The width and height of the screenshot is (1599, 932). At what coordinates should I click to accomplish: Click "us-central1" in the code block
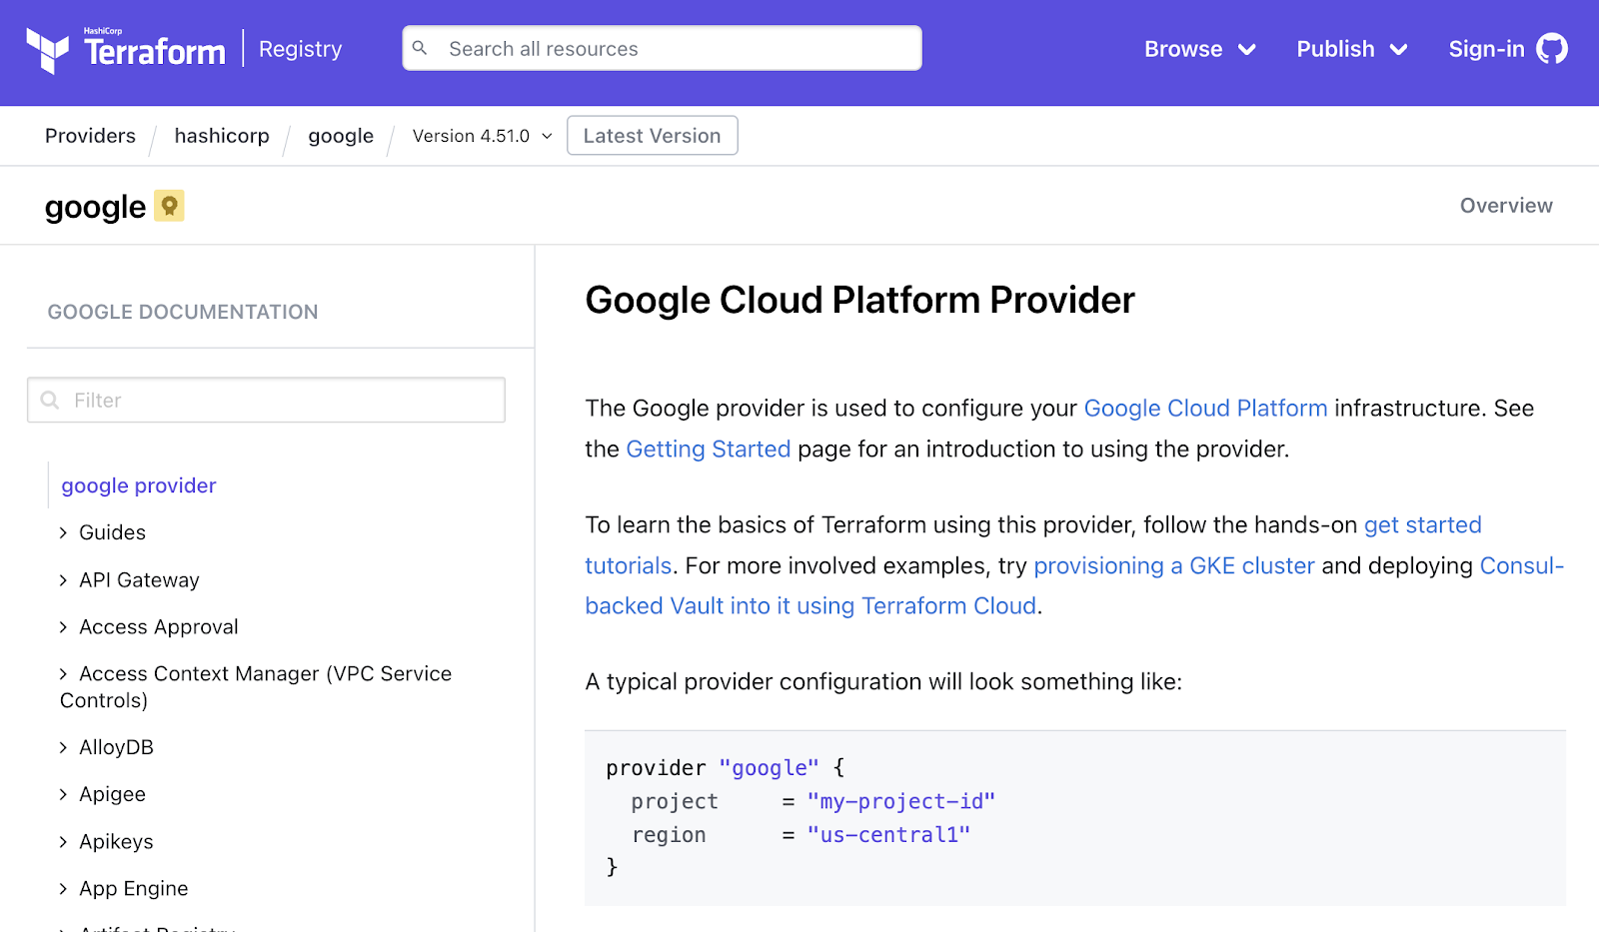[x=888, y=835]
